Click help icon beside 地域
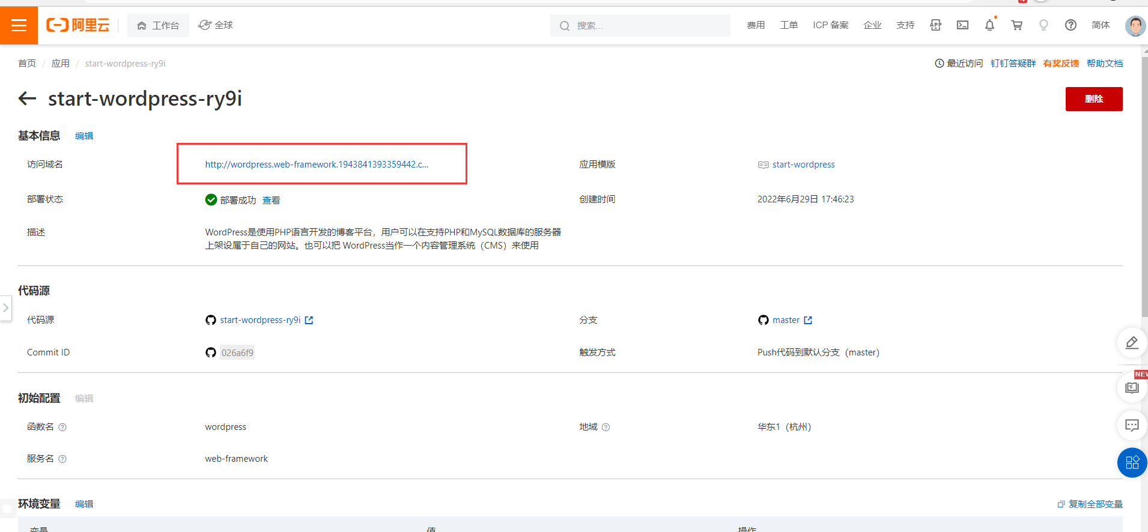 [606, 428]
